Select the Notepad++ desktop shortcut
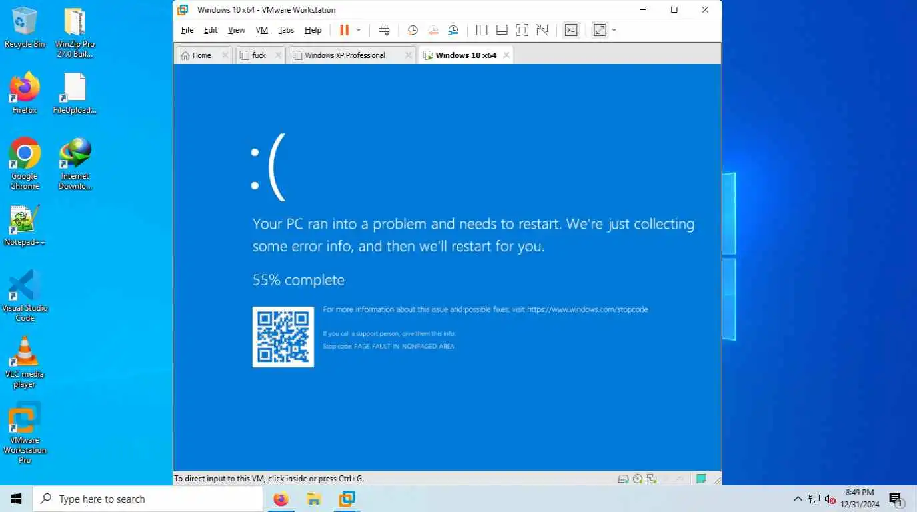This screenshot has width=917, height=512. pyautogui.click(x=25, y=225)
